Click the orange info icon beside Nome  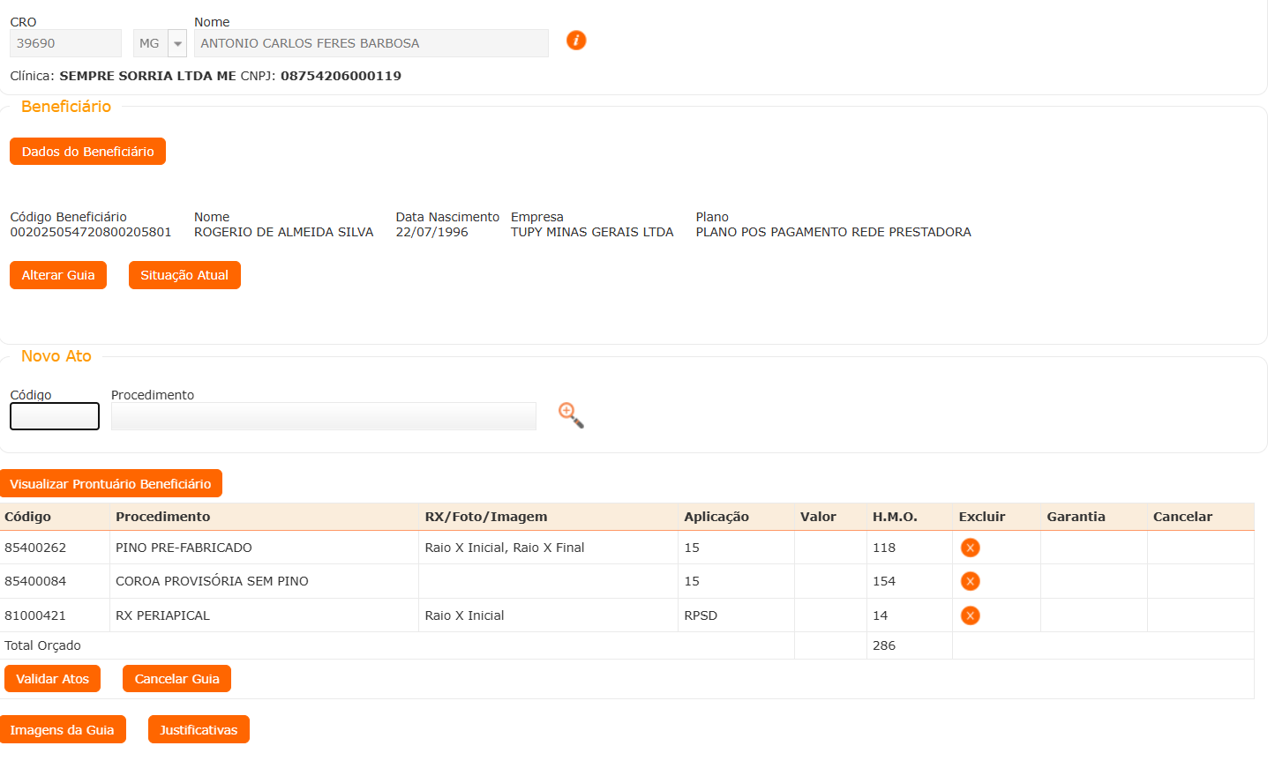click(x=576, y=41)
